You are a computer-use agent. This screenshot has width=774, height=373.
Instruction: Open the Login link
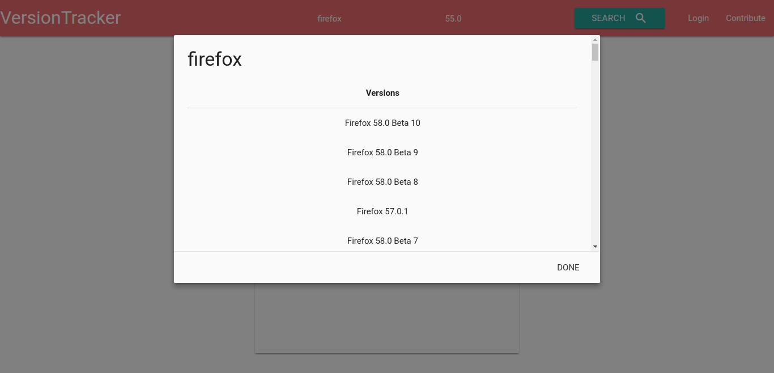tap(698, 18)
